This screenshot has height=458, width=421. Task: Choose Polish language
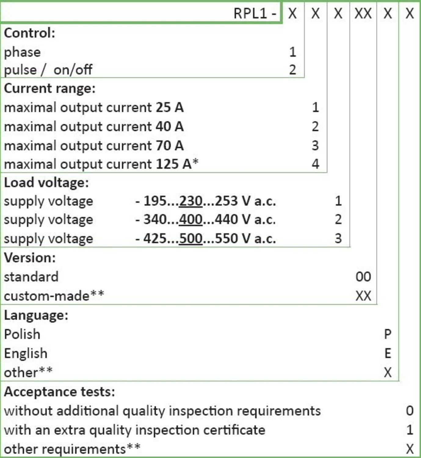[x=22, y=334]
